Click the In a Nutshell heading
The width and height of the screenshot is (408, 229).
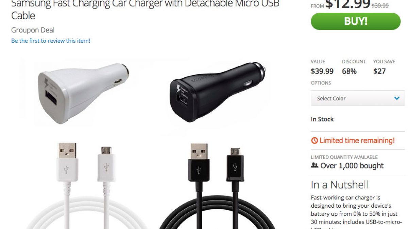point(339,185)
